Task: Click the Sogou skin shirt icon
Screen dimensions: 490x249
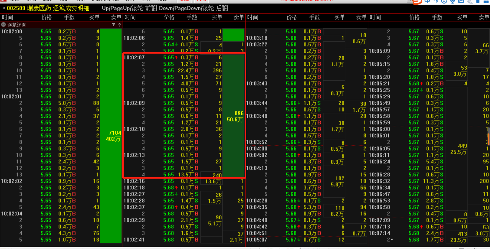Action: tap(478, 2)
